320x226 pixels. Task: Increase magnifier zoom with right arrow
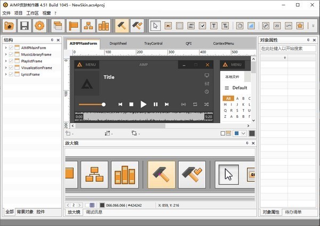[79, 205]
